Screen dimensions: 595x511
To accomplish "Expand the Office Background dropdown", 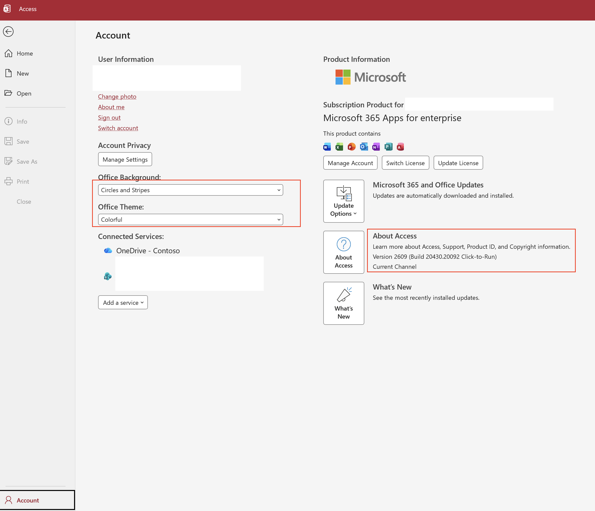I will (190, 190).
